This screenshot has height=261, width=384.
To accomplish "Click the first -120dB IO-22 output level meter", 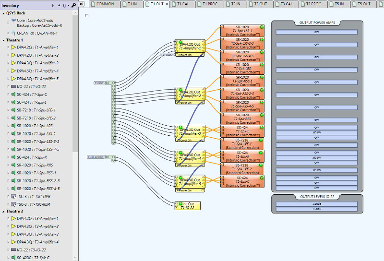I will [316, 204].
